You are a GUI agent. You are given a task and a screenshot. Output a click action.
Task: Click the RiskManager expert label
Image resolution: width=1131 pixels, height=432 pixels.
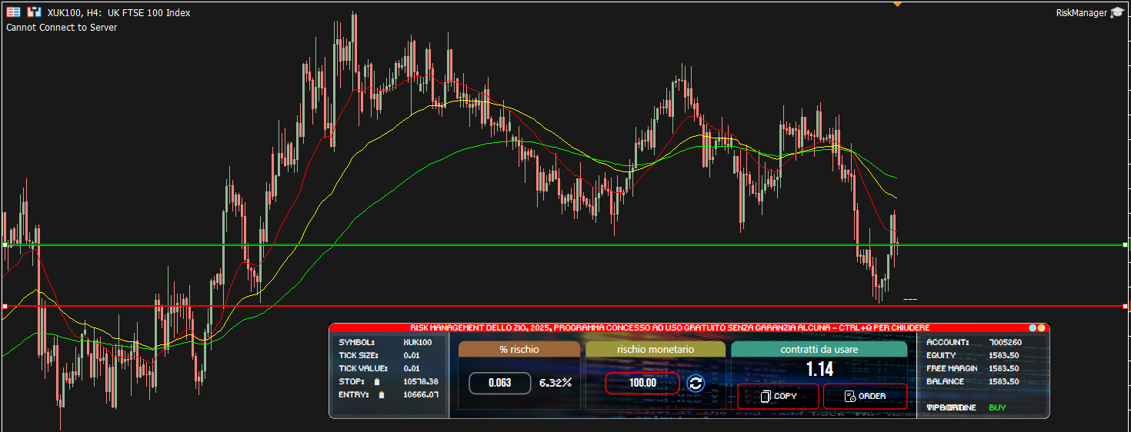tap(1082, 12)
